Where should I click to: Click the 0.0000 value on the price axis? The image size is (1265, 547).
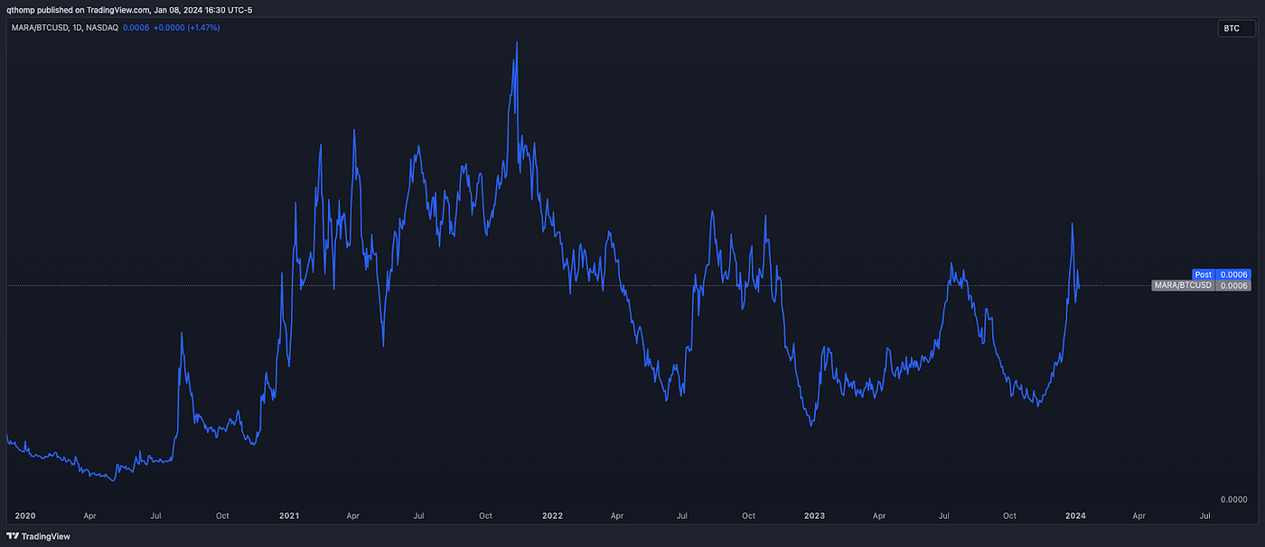click(1232, 497)
